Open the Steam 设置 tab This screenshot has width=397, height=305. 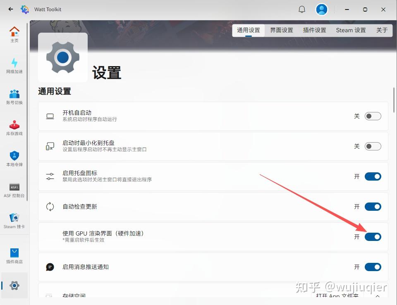pos(351,30)
